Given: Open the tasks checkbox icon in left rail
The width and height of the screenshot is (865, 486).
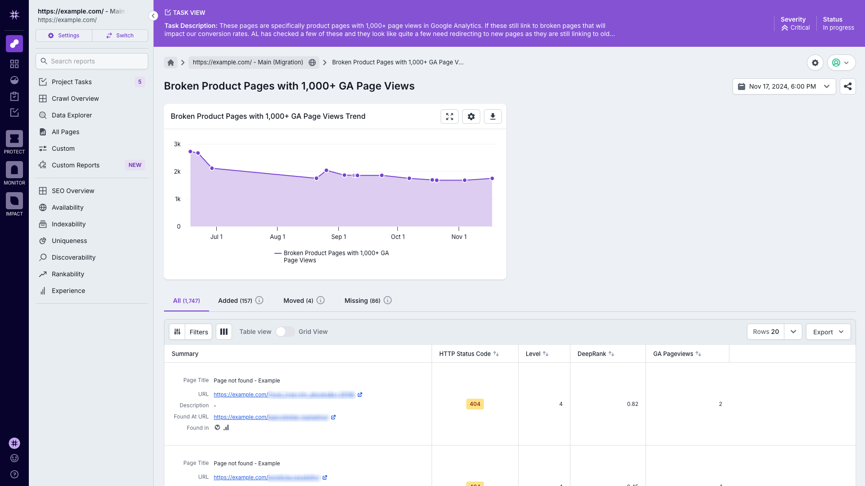Looking at the screenshot, I should [x=14, y=112].
